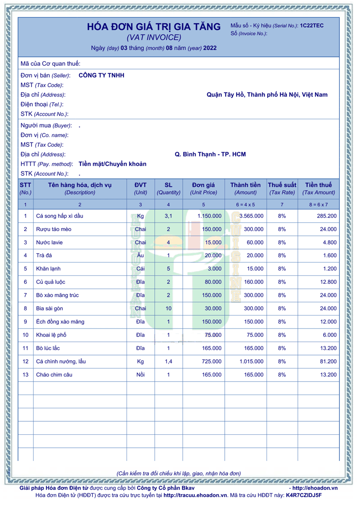358x506 pixels.
Task: Select the lookup code K4R7CZIDJ5F
Action: [304, 495]
